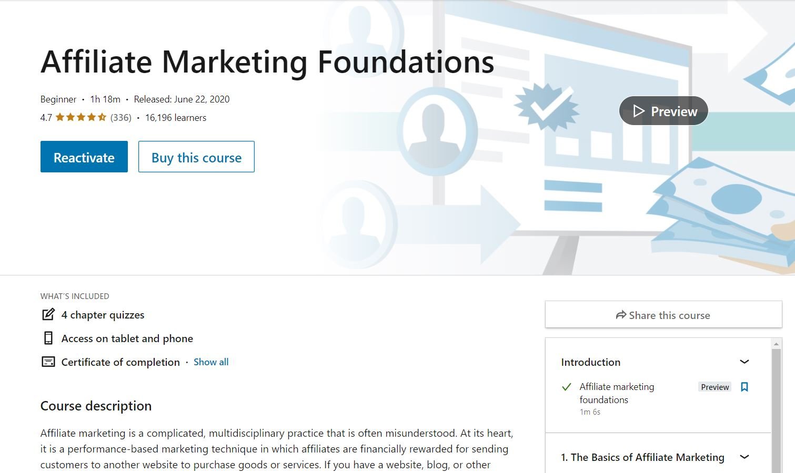
Task: Click the certificate of completion icon
Action: [x=48, y=362]
